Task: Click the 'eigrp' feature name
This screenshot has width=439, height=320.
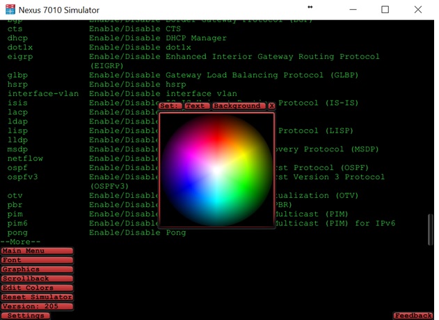Action: (20, 57)
